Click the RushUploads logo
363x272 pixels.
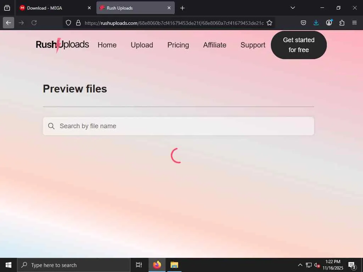[62, 45]
